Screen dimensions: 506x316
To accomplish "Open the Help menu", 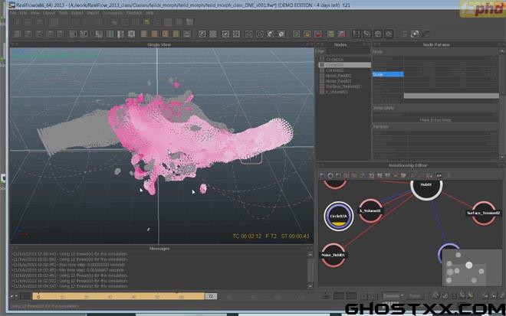I will tap(149, 13).
